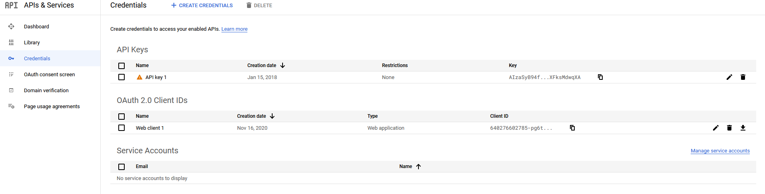The width and height of the screenshot is (765, 194).
Task: Edit Web client 1 with pencil icon
Action: tap(715, 128)
